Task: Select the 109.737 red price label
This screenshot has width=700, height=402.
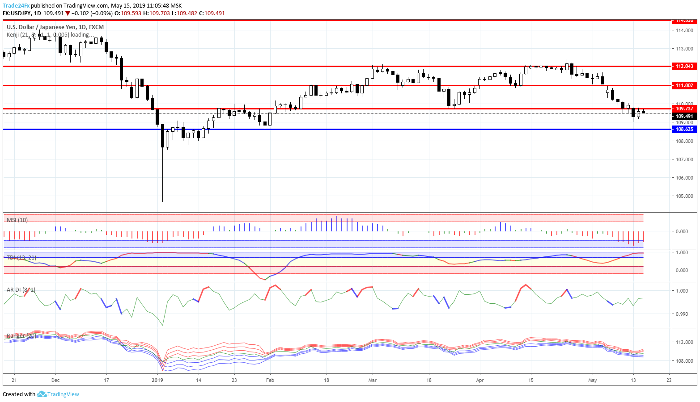Action: point(684,109)
